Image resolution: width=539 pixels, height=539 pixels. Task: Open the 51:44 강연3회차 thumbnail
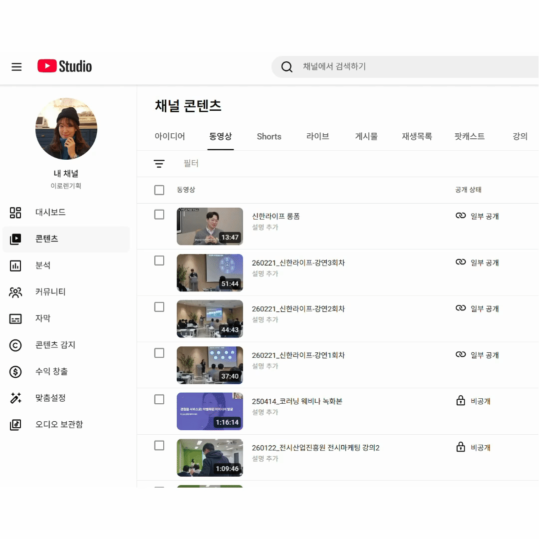210,272
